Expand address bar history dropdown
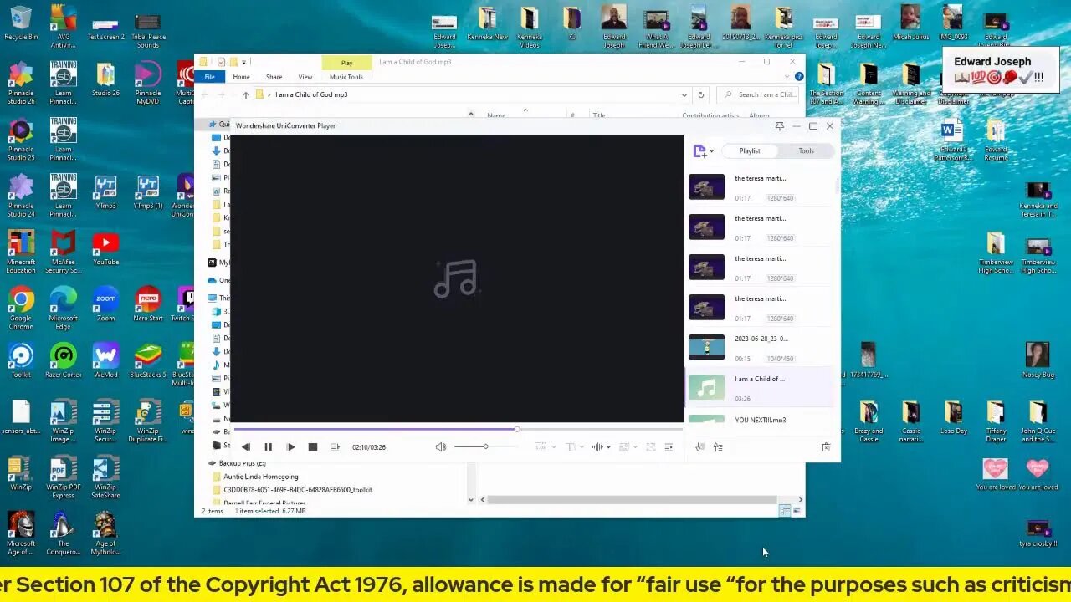This screenshot has width=1071, height=602. tap(684, 94)
